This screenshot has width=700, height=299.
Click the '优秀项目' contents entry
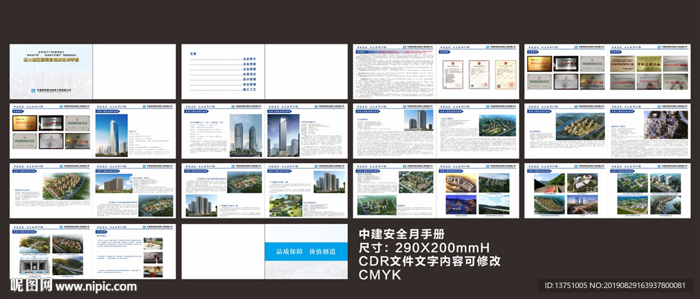pyautogui.click(x=249, y=74)
